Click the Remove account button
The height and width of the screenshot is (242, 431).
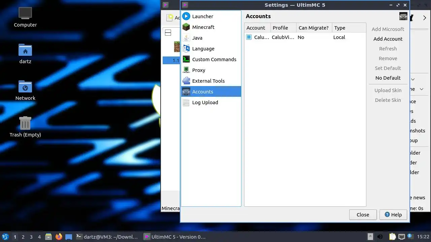(x=388, y=58)
